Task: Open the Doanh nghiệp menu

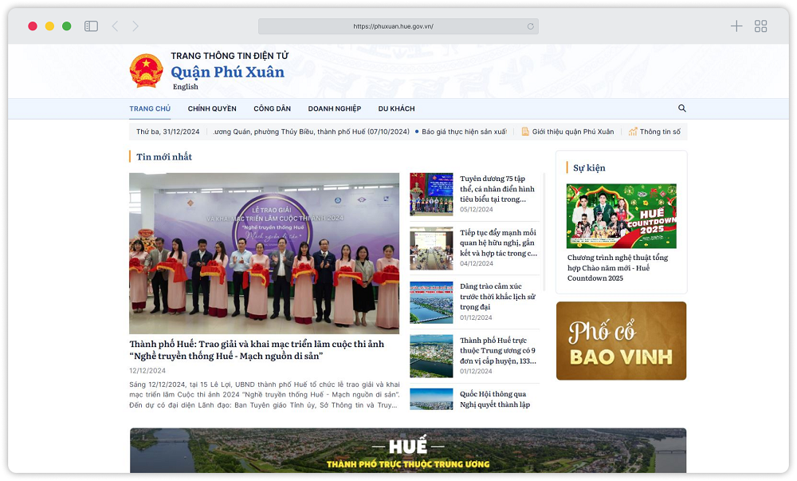Action: click(x=334, y=109)
